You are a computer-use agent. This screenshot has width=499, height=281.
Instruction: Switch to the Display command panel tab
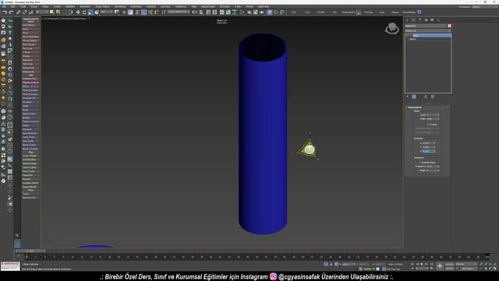click(432, 20)
